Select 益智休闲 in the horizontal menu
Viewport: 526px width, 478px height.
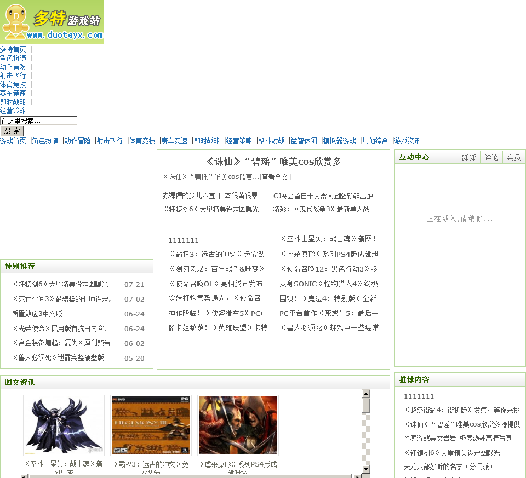pos(304,141)
